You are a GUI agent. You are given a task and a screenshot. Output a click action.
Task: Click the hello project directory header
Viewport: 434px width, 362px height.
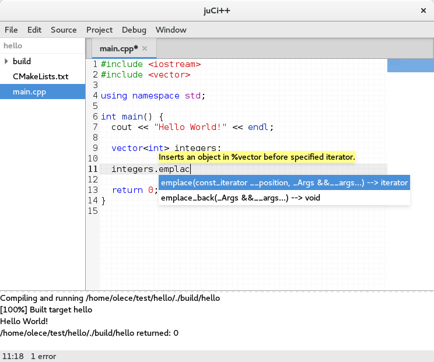[x=12, y=45]
